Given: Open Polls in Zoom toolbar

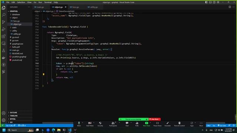Looking at the screenshot, I should (137, 124).
